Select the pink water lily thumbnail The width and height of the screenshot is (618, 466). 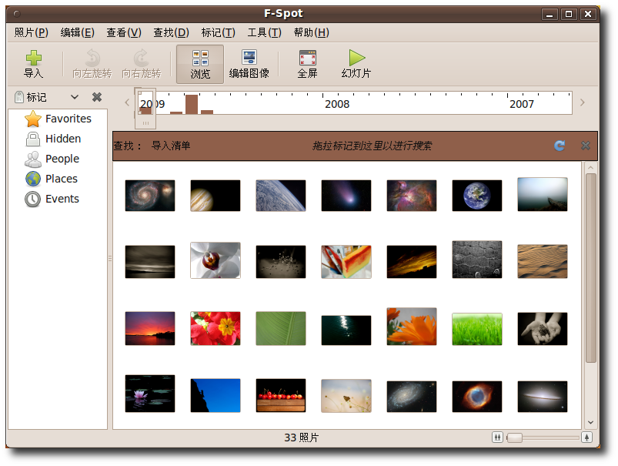[x=150, y=394]
